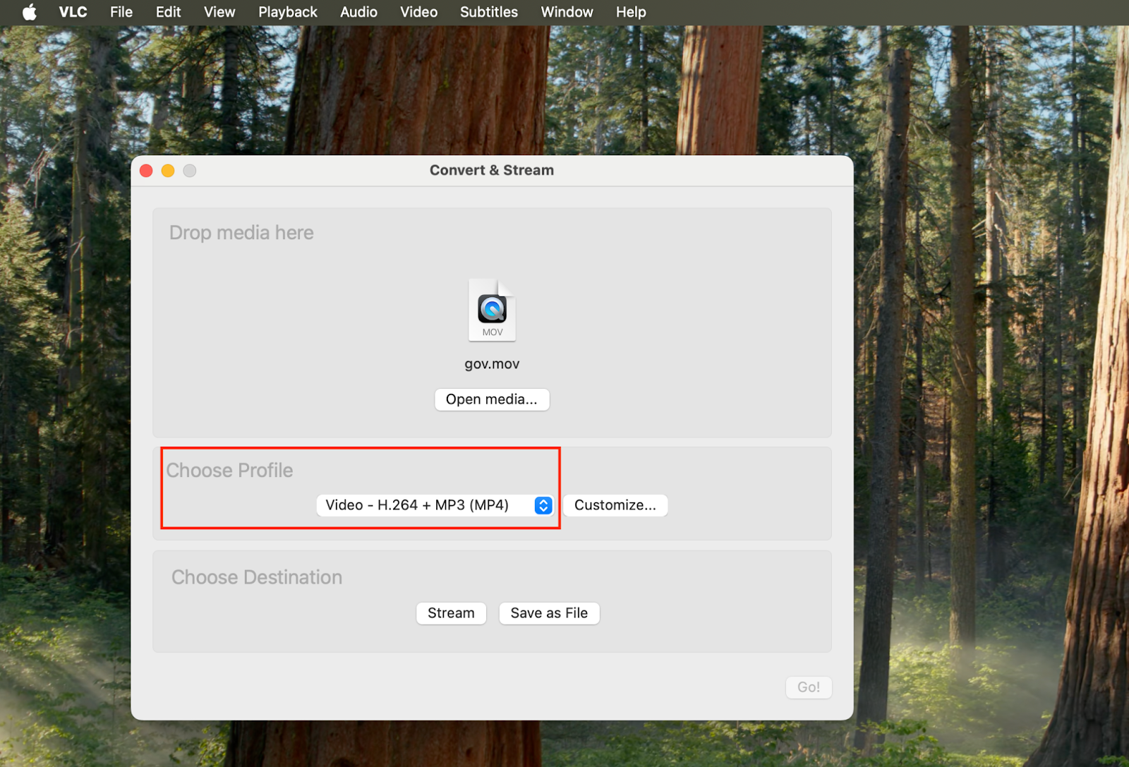
Task: Open the Playback menu
Action: coord(287,12)
